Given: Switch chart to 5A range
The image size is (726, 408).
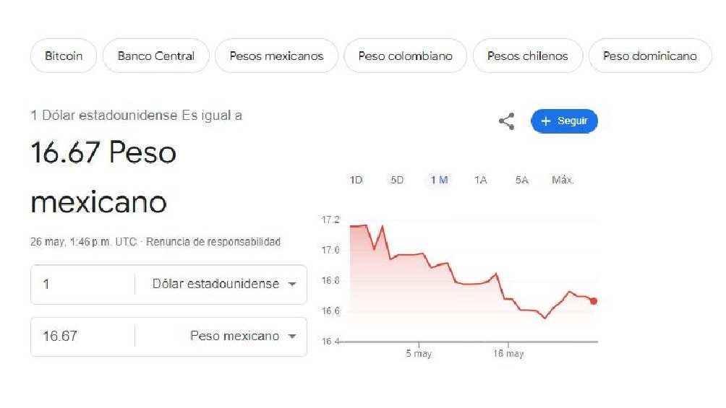Looking at the screenshot, I should tap(522, 180).
